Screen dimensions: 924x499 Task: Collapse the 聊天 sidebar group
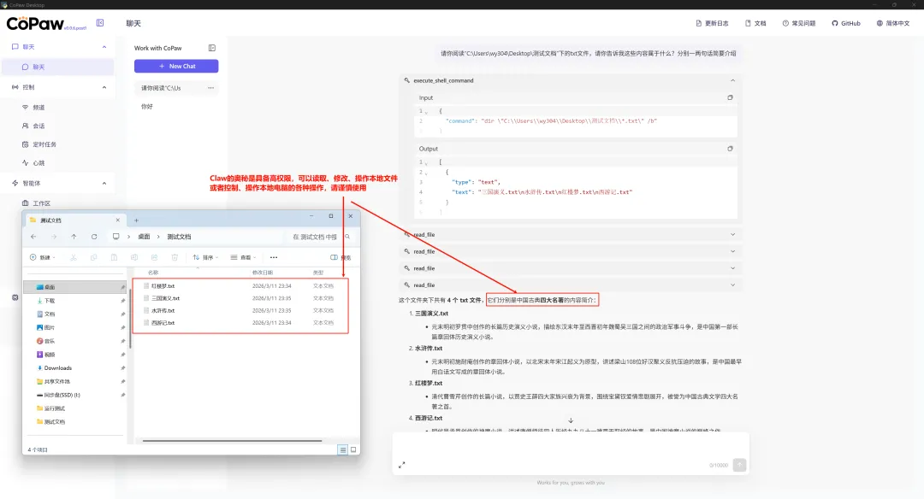pos(104,46)
